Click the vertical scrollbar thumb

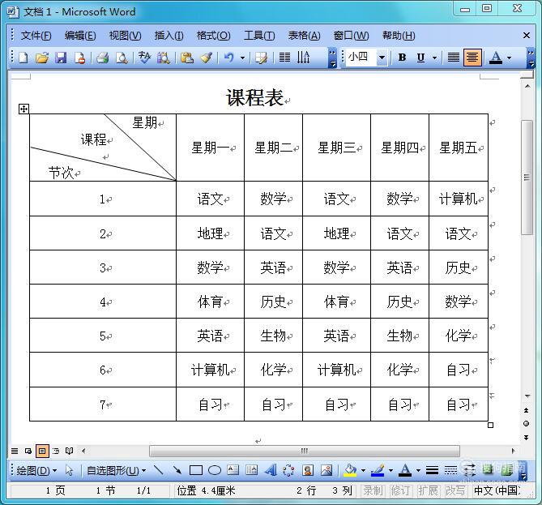point(527,178)
